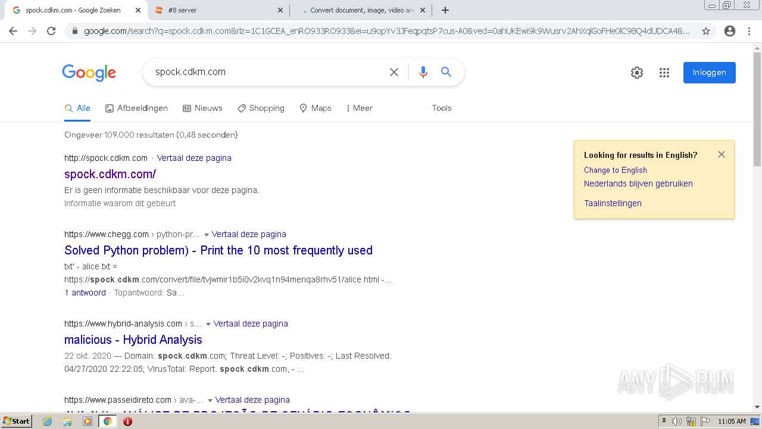Expand options for the passeidireto.com result
762x429 pixels.
210,400
